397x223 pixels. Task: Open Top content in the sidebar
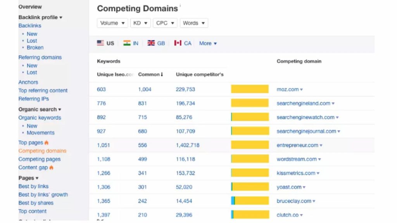click(33, 211)
